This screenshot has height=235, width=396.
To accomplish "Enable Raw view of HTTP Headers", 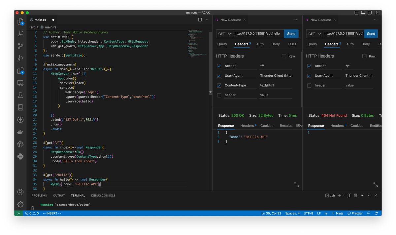I will point(284,56).
